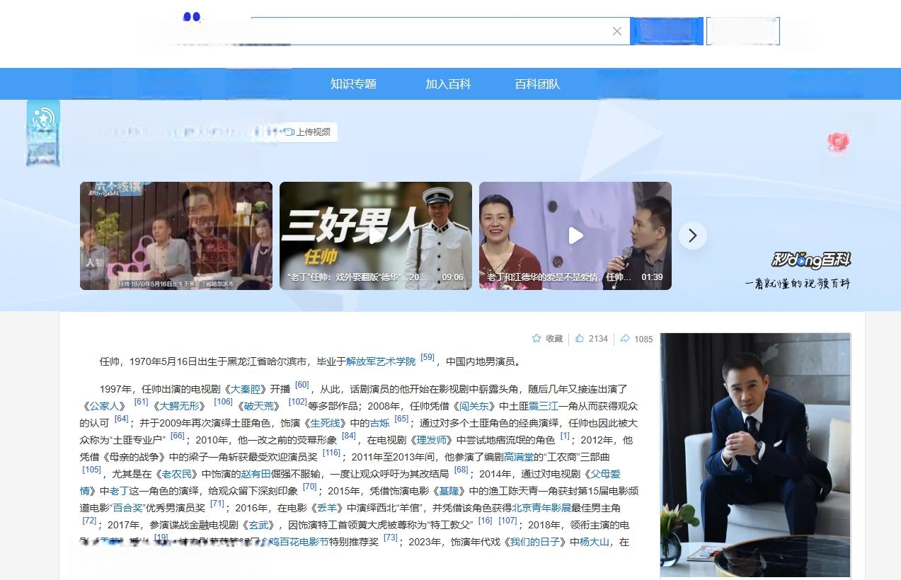Show next videos with right chevron

[x=692, y=236]
